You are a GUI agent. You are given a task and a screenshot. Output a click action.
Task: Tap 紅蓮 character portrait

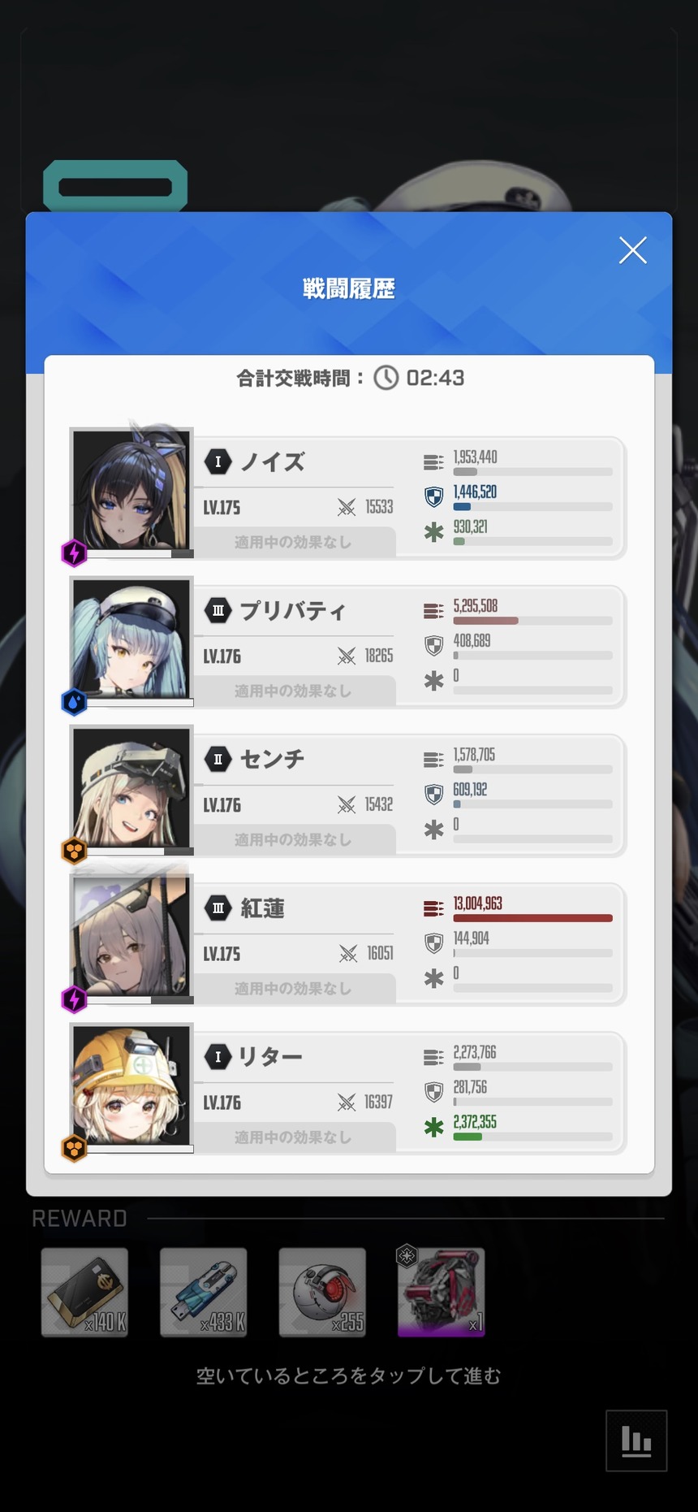click(x=131, y=936)
